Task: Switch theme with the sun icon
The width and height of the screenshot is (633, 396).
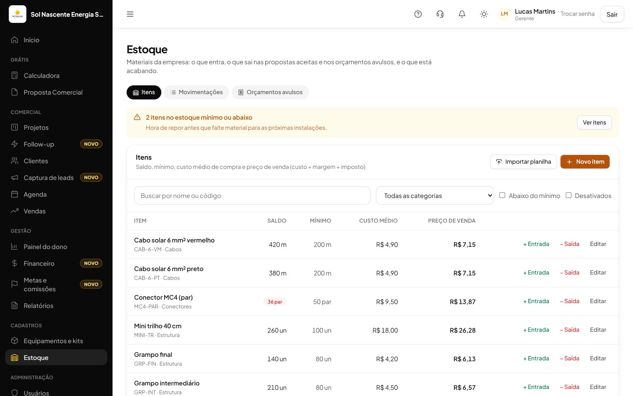Action: point(484,14)
